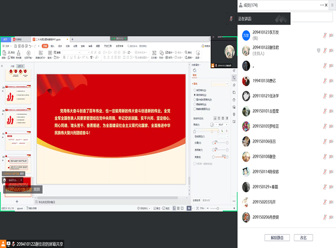Open the 色标颜色 color stop dropdown
The width and height of the screenshot is (336, 248).
223,136
